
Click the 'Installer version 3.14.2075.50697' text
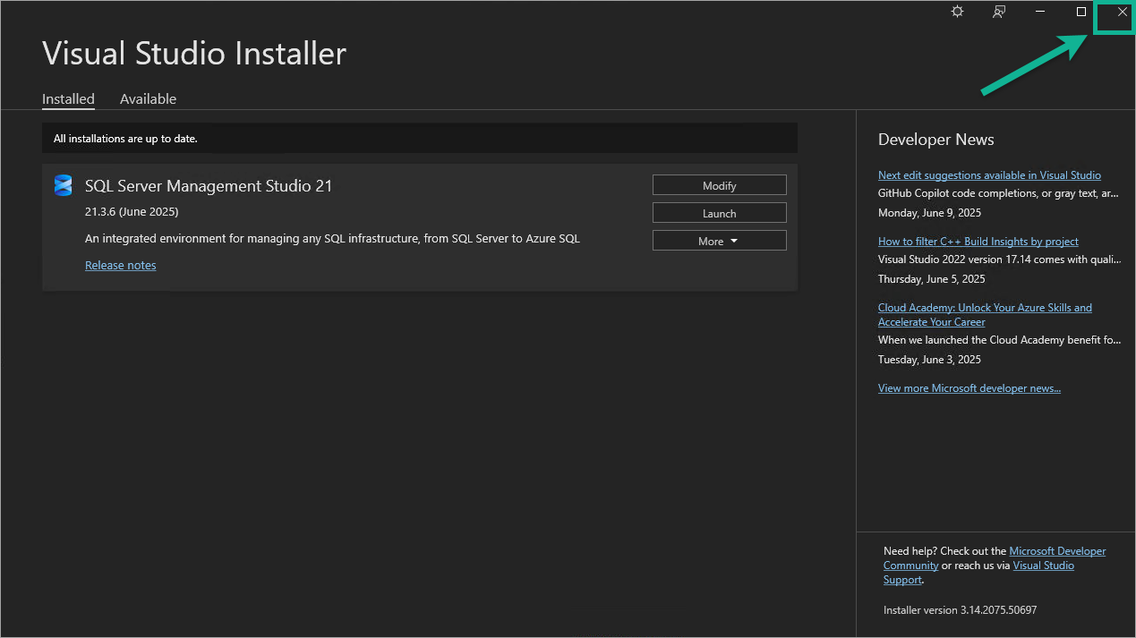[960, 610]
